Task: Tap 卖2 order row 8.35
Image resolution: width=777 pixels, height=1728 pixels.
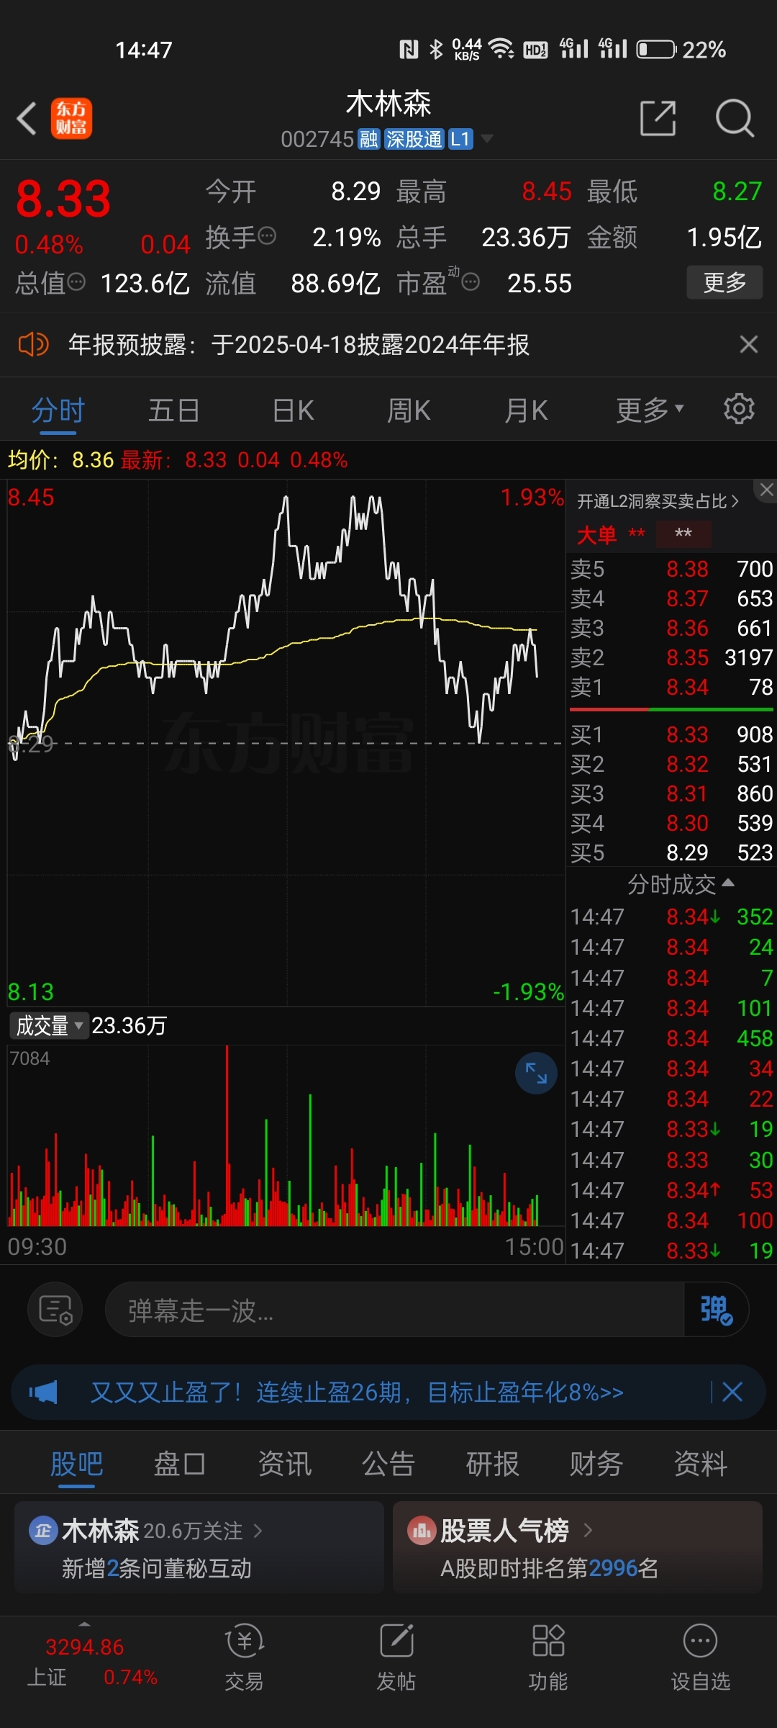Action: [x=671, y=657]
